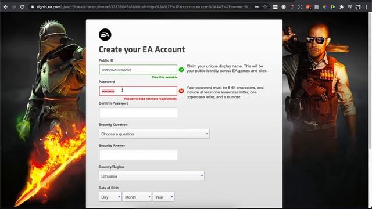Click the address bar URL
This screenshot has width=372, height=209.
[x=144, y=7]
